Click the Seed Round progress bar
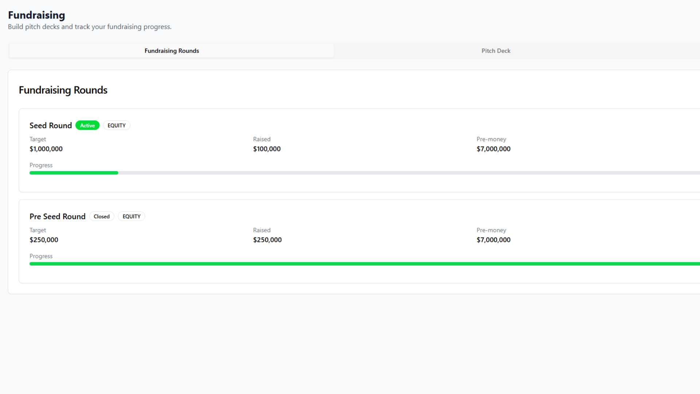700x394 pixels. [x=365, y=173]
